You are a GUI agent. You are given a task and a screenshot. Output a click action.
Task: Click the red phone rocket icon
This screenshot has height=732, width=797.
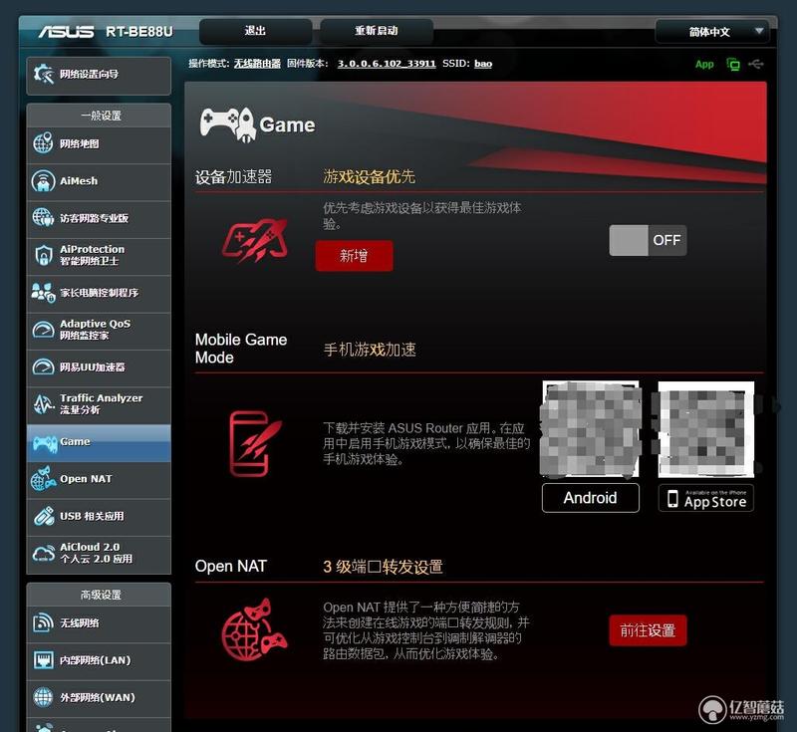[255, 443]
